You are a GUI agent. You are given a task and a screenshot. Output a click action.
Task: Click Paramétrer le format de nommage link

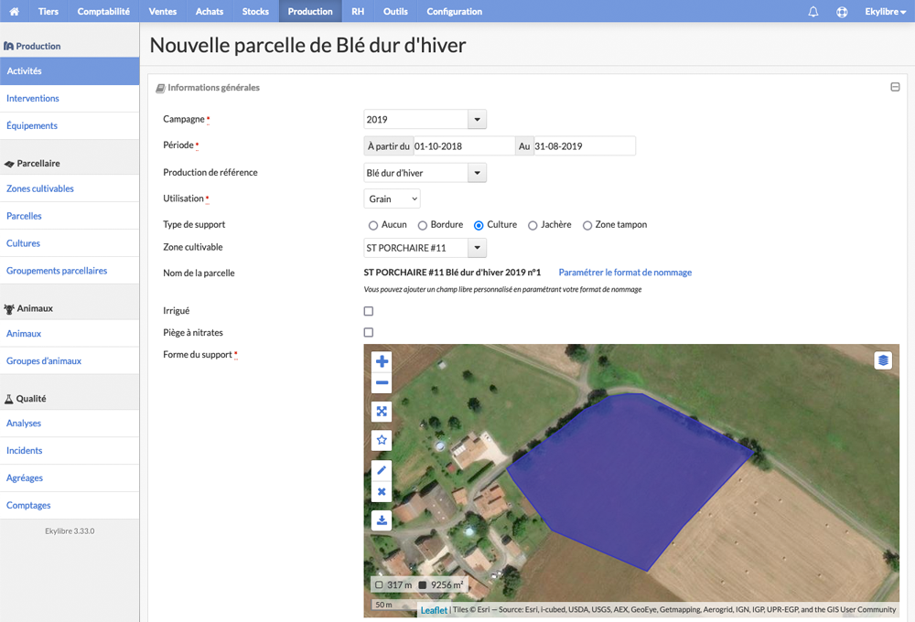(625, 273)
